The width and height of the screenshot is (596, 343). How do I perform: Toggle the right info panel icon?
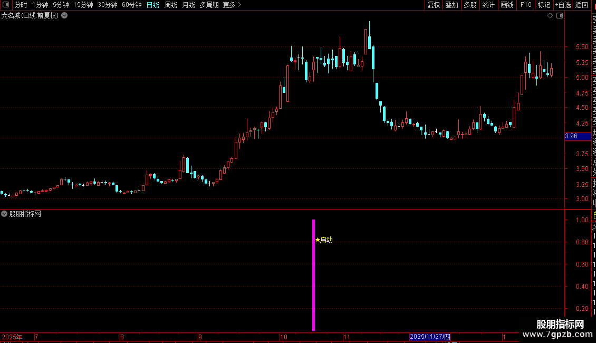(560, 16)
